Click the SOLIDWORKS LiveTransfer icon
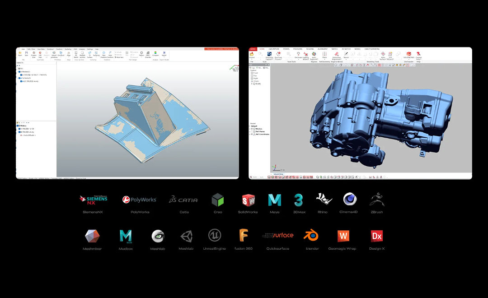This screenshot has width=488, height=298. (408, 54)
